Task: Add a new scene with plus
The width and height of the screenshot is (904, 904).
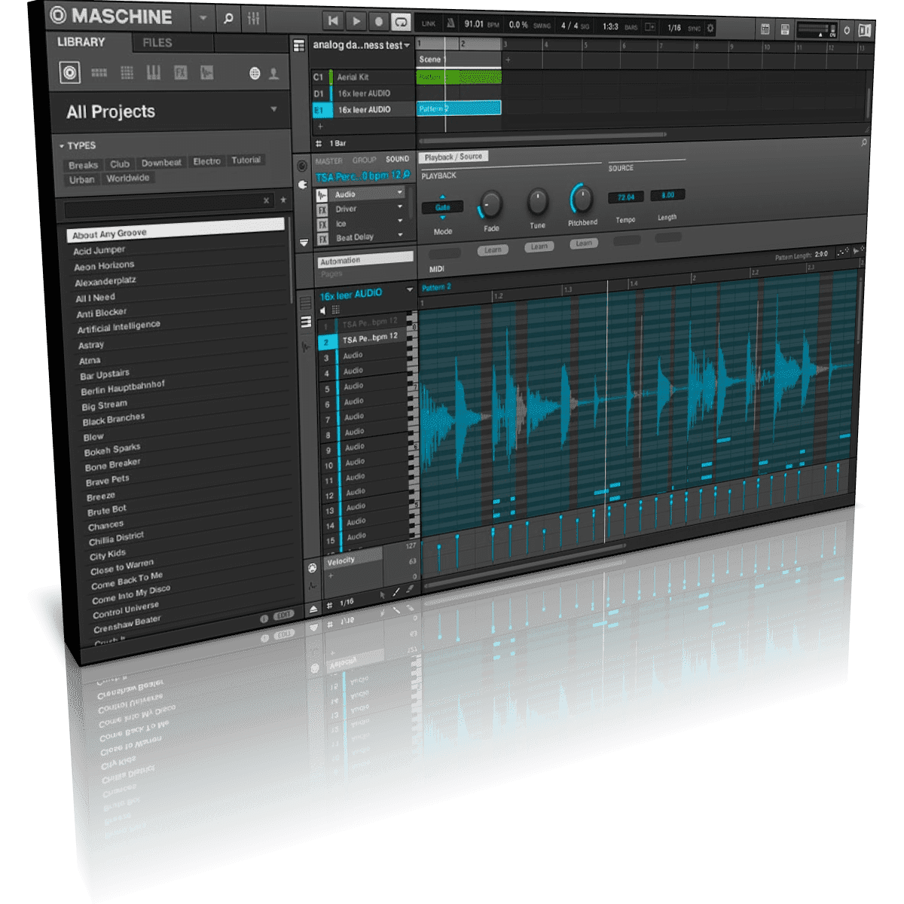Action: click(x=507, y=60)
